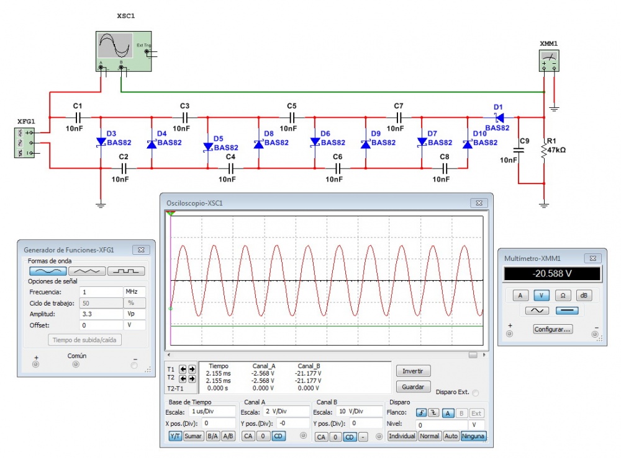This screenshot has height=458, width=621.
Task: Click the Invertir button on the oscilloscope
Action: point(413,371)
